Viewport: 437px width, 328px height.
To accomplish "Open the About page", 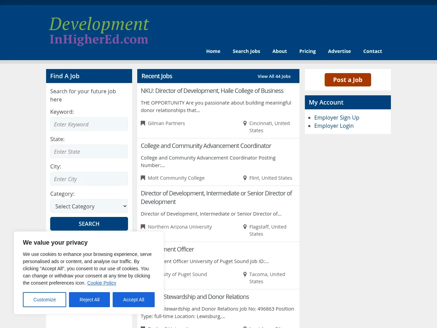I will 280,51.
